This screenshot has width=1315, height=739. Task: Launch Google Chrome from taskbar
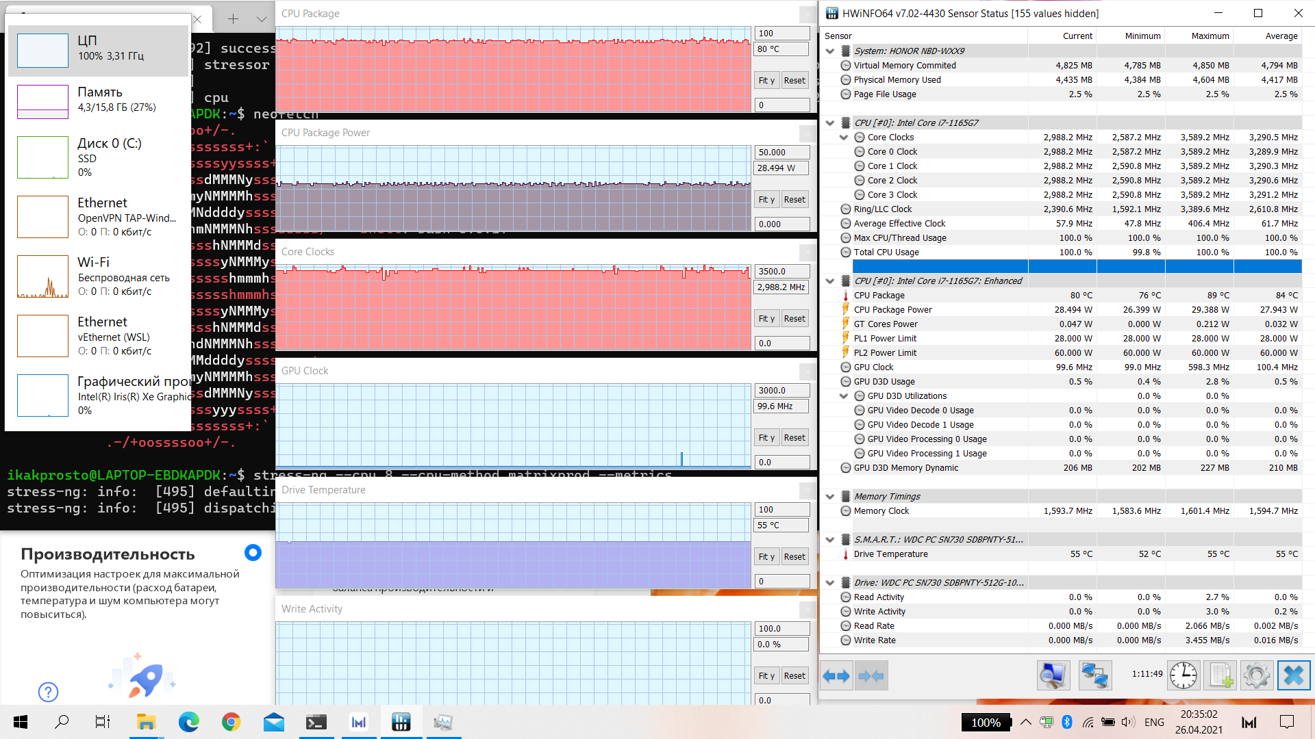[x=231, y=722]
